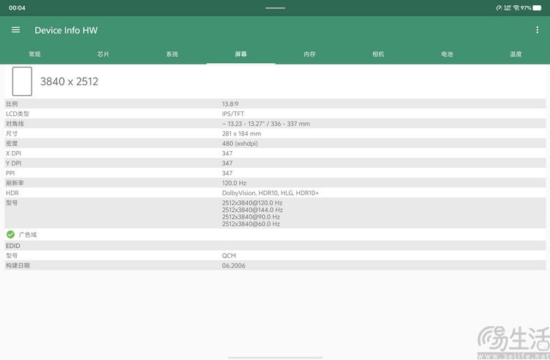The image size is (550, 360).
Task: Tap the EDID section header
Action: point(13,246)
